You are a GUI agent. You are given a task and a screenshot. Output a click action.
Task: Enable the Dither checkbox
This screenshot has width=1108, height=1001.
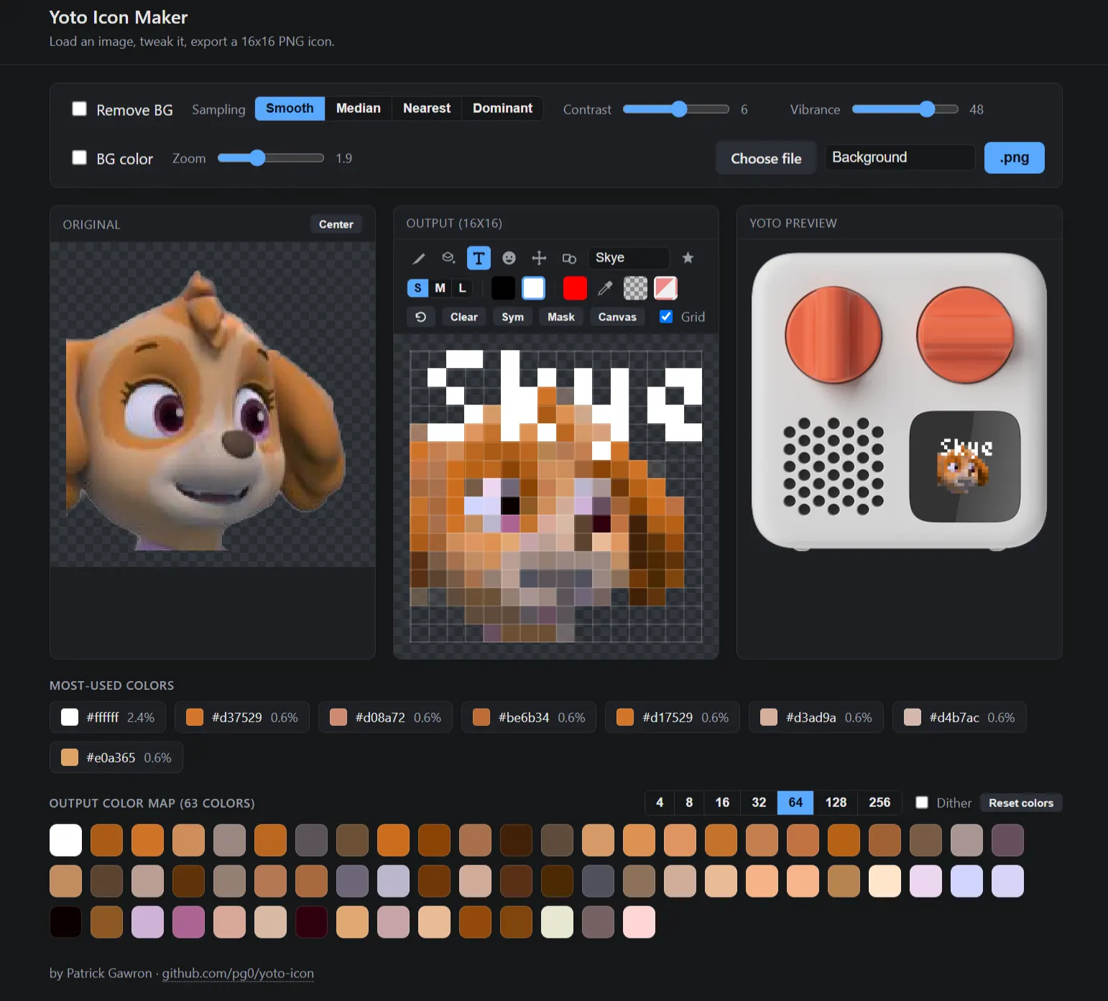click(922, 803)
